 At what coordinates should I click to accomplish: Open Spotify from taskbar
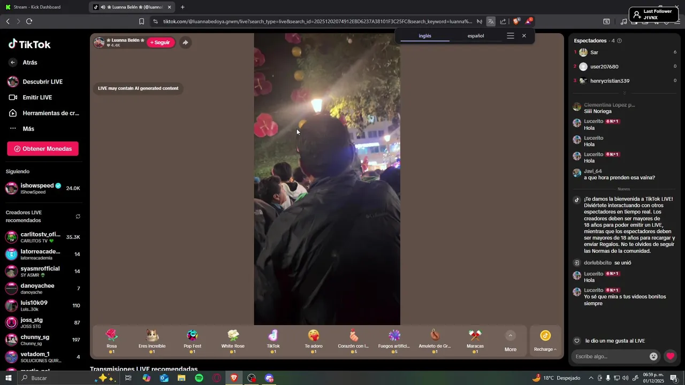click(199, 378)
